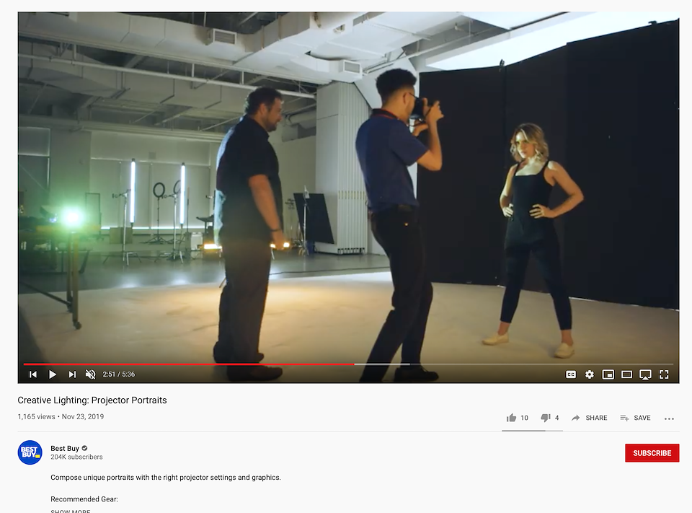This screenshot has height=513, width=692.
Task: Toggle closed captions
Action: tap(571, 374)
